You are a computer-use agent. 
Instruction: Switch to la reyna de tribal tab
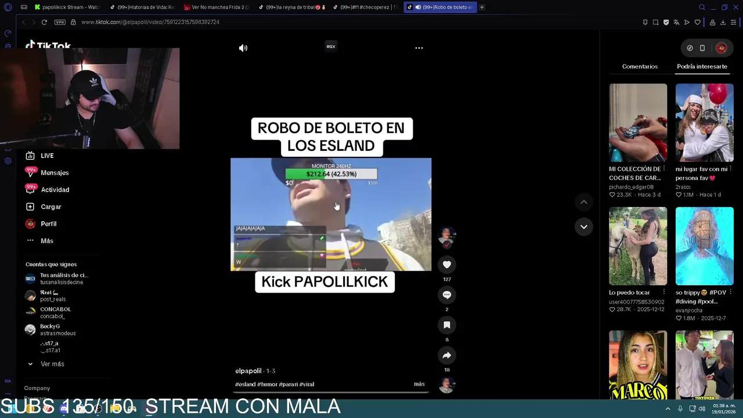(x=291, y=7)
